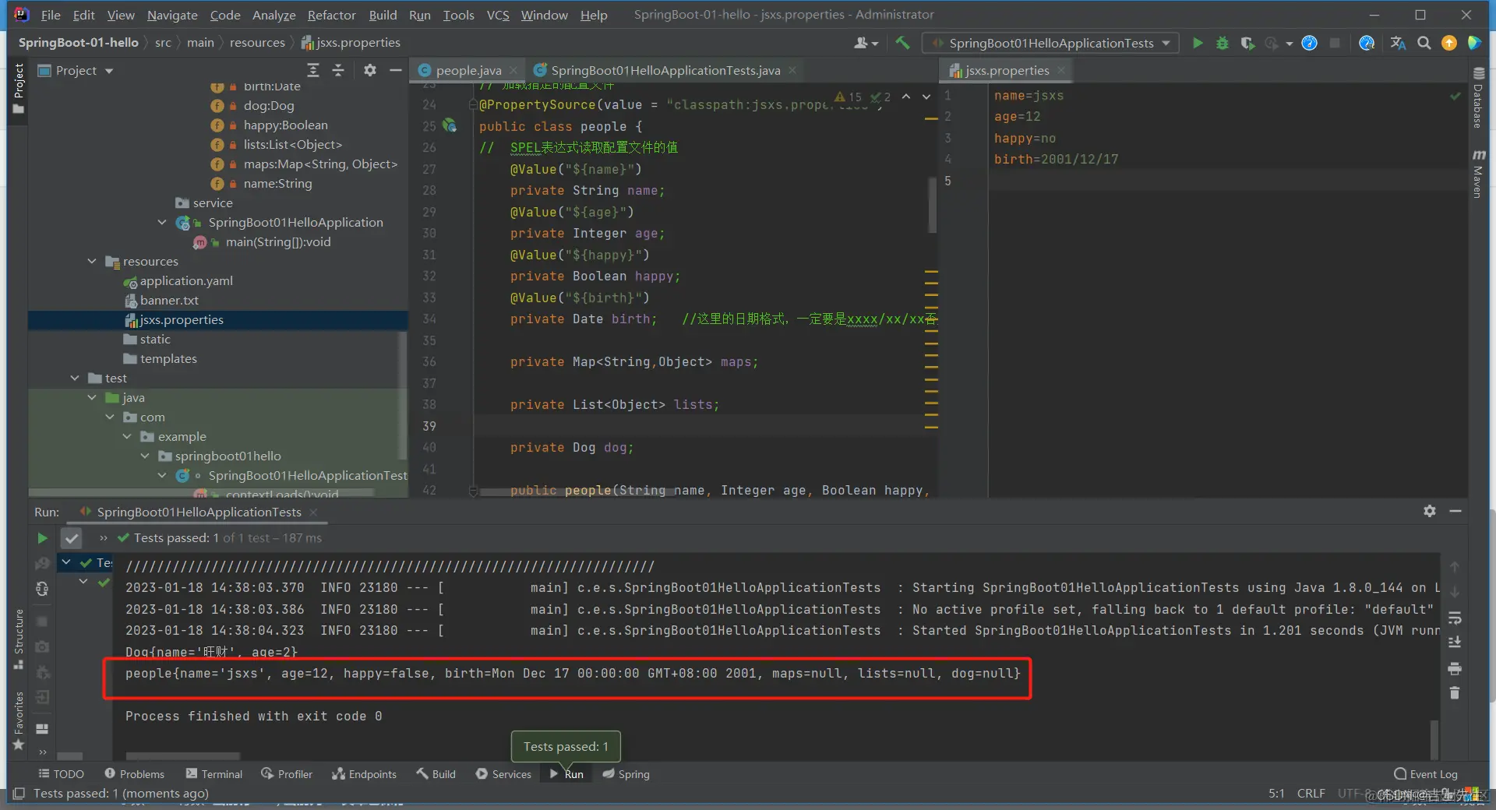
Task: Toggle the Database tool window
Action: (x=1478, y=97)
